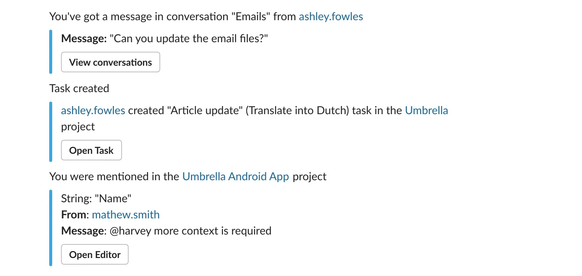Select the String Name label
Image resolution: width=582 pixels, height=276 pixels.
pyautogui.click(x=96, y=198)
